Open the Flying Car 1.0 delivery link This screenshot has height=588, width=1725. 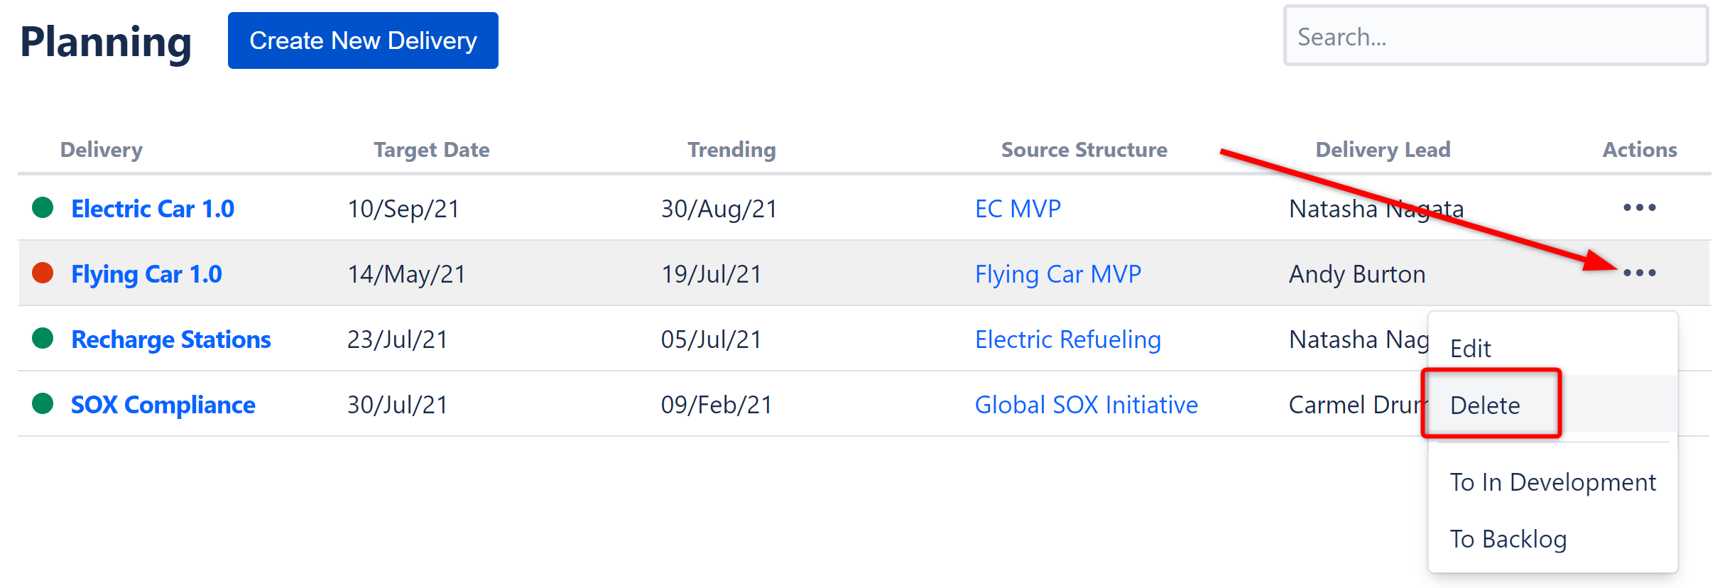(x=146, y=274)
